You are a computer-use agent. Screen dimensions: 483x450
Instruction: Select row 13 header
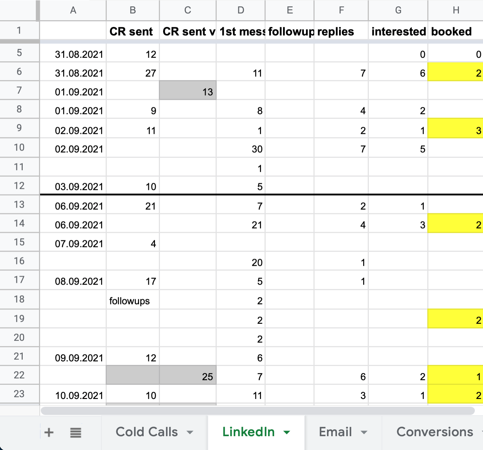coord(19,204)
